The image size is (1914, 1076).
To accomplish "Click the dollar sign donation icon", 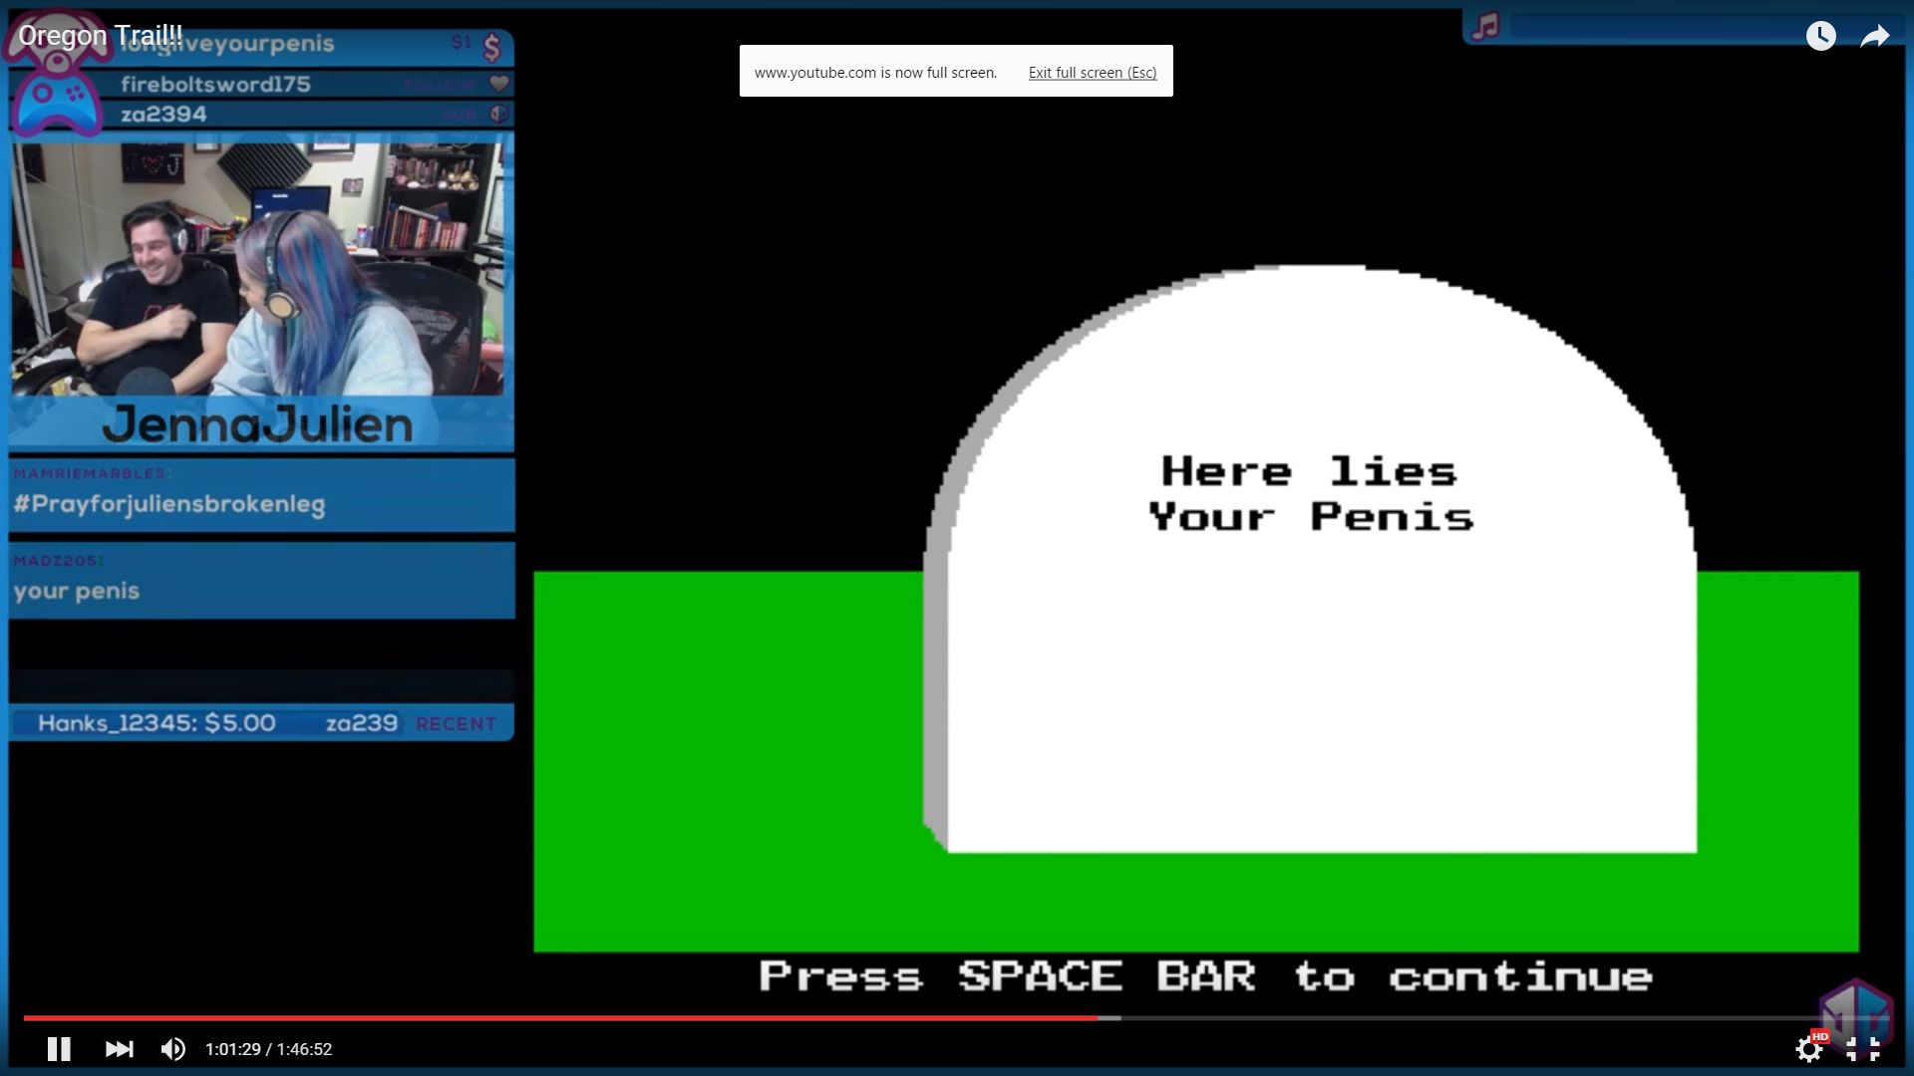I will [x=491, y=47].
